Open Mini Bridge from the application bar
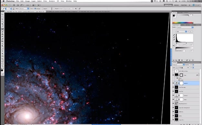This screenshot has height=125, width=202. click(18, 5)
